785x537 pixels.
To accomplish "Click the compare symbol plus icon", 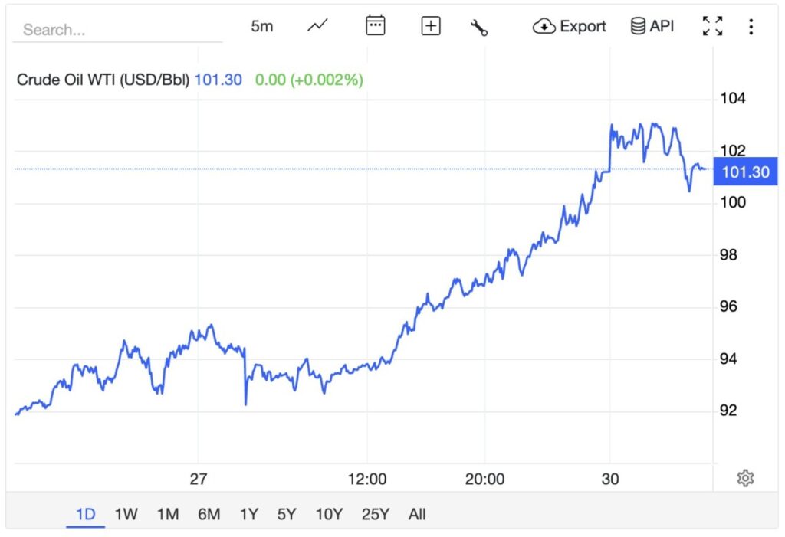I will (x=430, y=25).
